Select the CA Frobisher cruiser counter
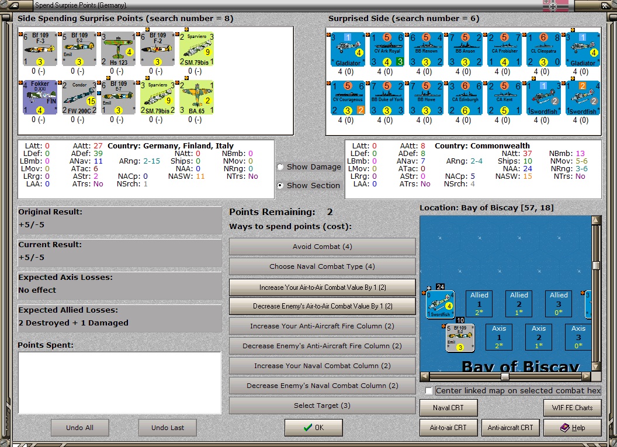The width and height of the screenshot is (617, 447). pos(504,49)
